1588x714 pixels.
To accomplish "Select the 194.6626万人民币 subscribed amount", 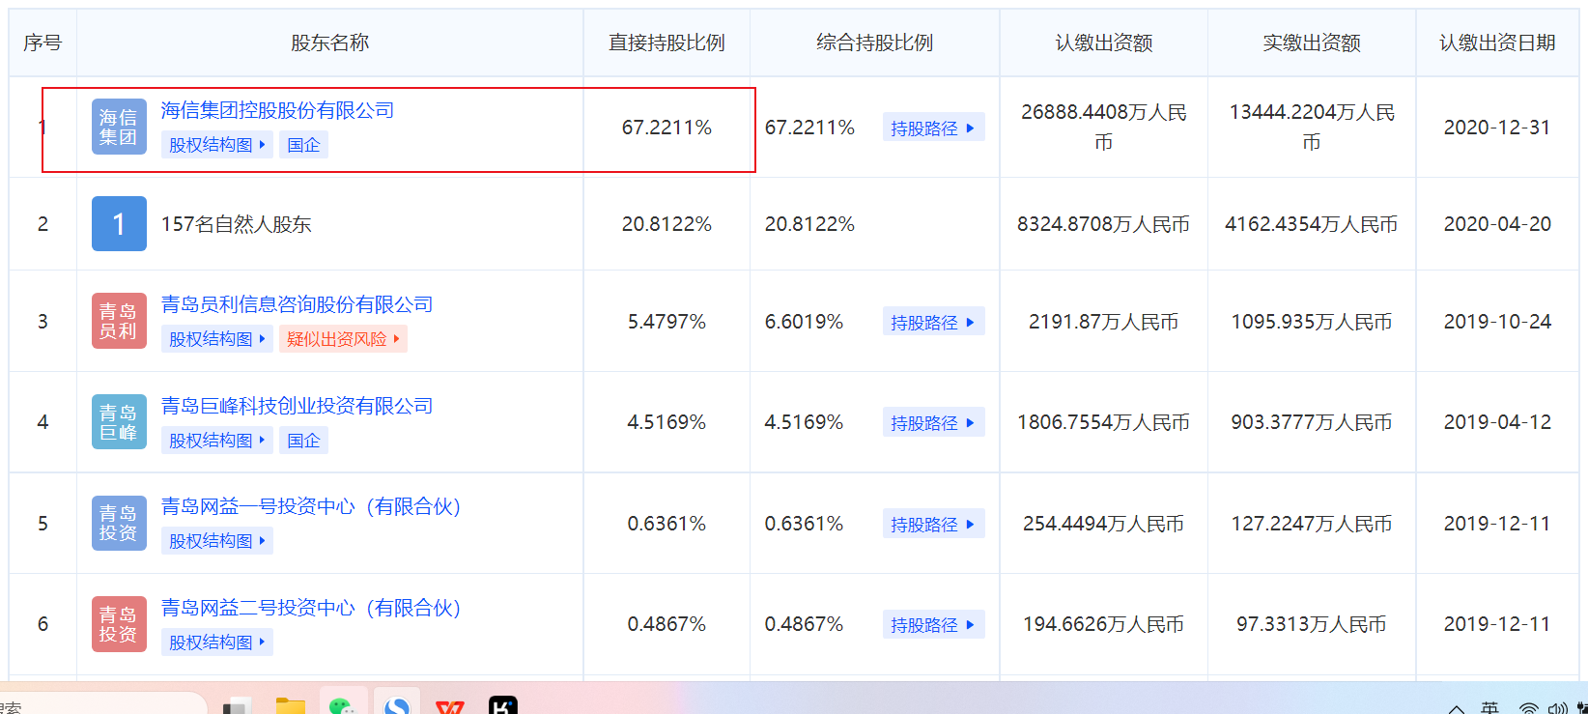I will (x=1104, y=624).
